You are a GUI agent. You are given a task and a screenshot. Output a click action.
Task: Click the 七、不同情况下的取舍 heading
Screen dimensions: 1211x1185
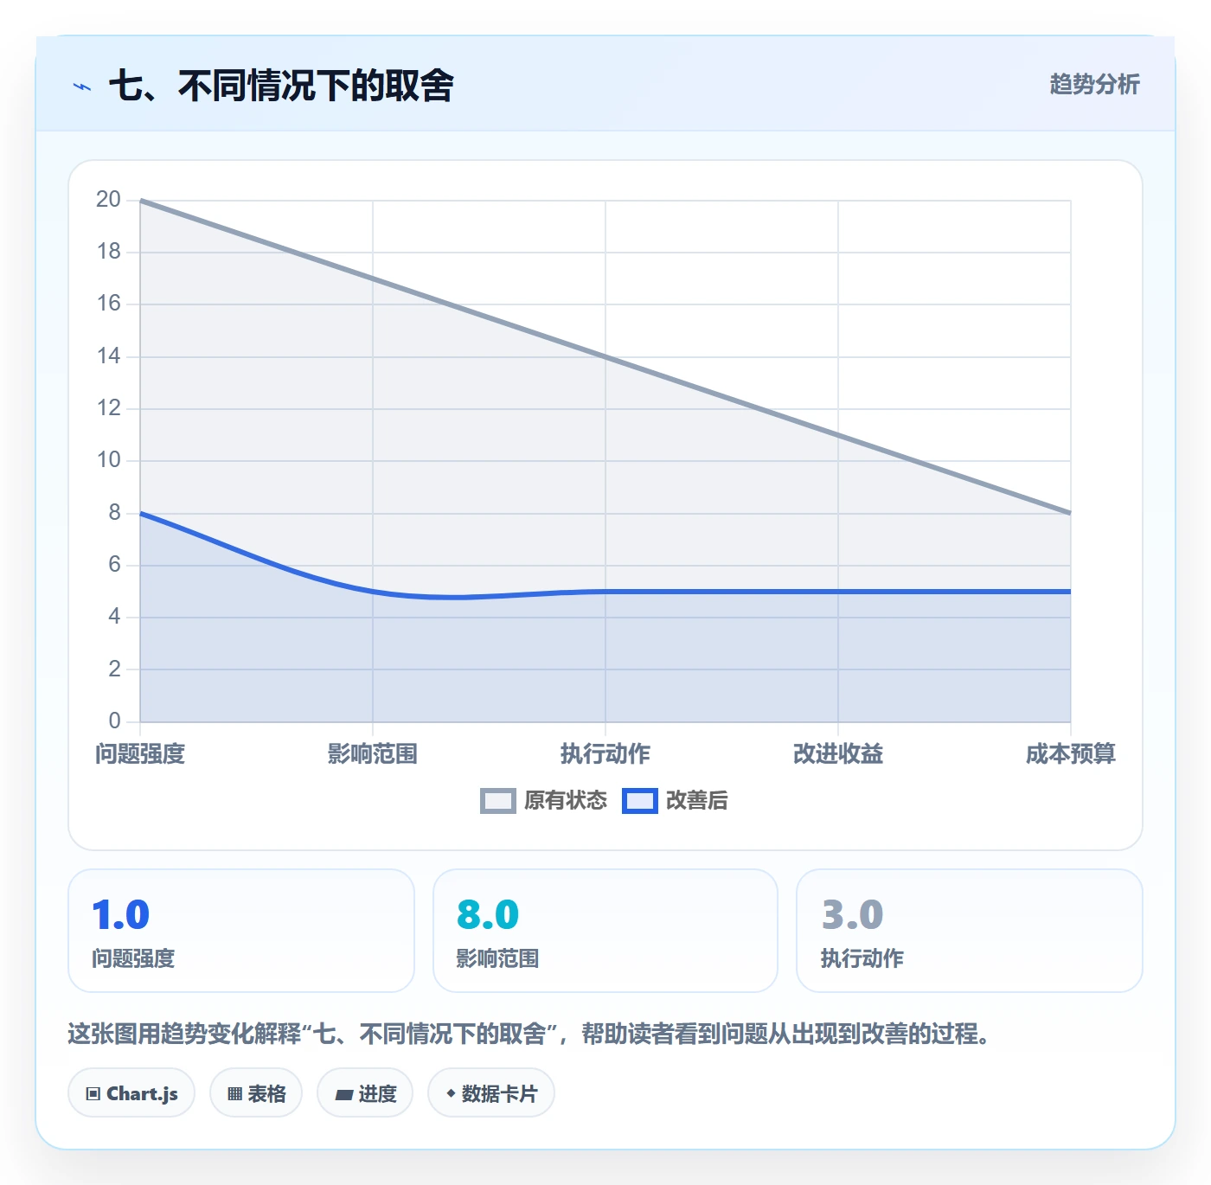point(281,86)
